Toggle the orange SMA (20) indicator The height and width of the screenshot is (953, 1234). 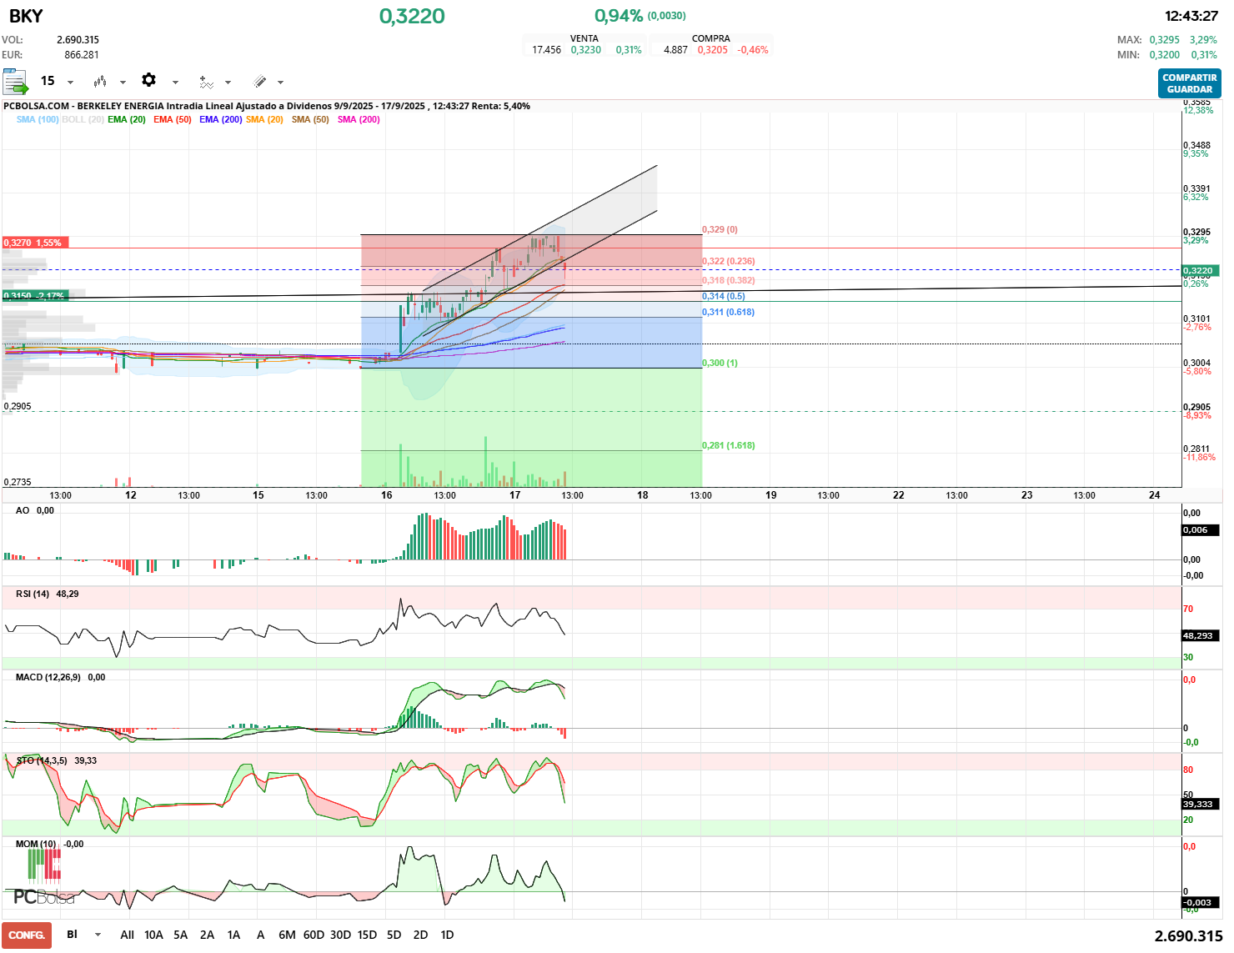pyautogui.click(x=264, y=119)
